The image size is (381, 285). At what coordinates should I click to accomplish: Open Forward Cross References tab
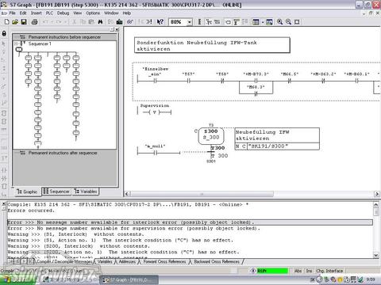point(164,261)
